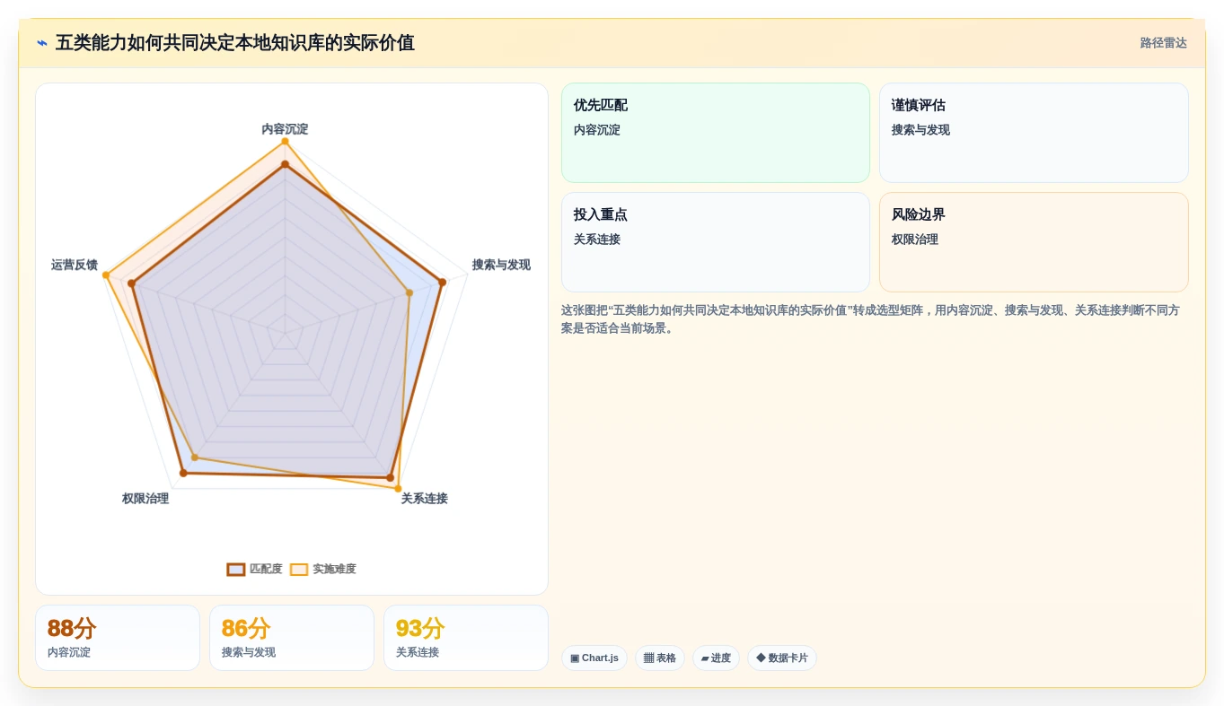The width and height of the screenshot is (1224, 706).
Task: Open the 谨慎评估 card
Action: (x=1034, y=133)
